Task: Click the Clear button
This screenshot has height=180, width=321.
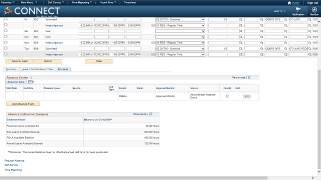Action: point(99,61)
